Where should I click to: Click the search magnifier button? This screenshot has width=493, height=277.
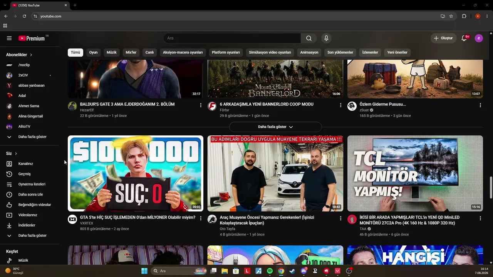[309, 38]
